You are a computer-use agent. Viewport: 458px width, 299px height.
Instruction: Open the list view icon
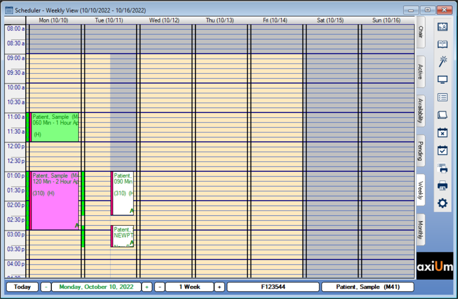point(442,97)
